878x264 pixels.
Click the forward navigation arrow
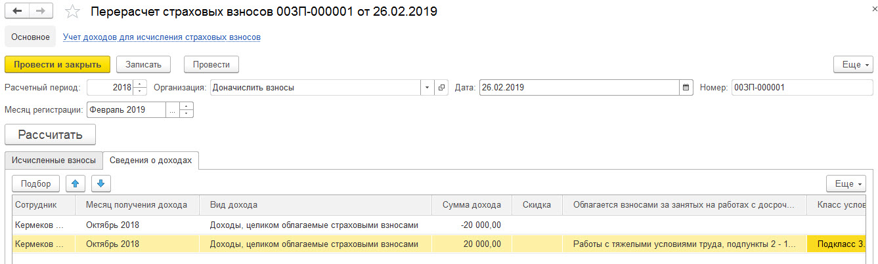click(x=41, y=11)
